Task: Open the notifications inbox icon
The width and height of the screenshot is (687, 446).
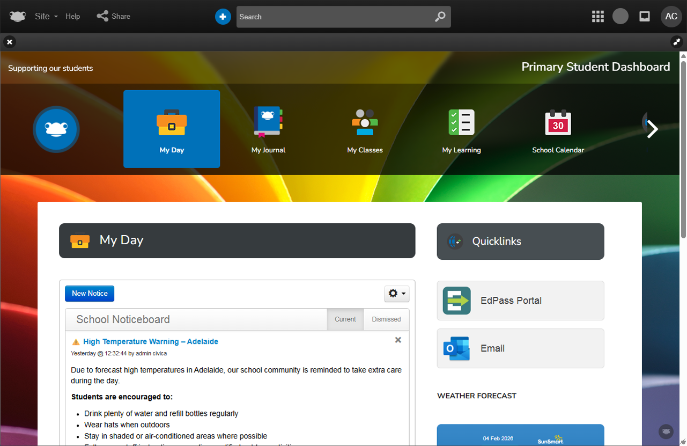Action: coord(645,17)
